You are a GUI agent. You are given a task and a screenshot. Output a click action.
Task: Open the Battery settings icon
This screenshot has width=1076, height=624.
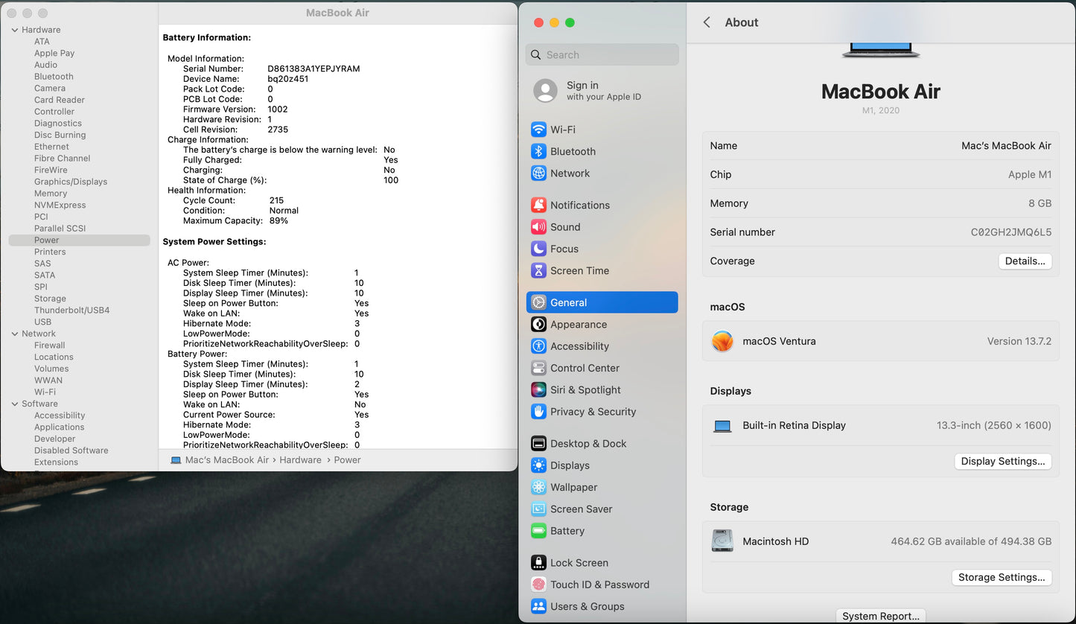pos(538,532)
